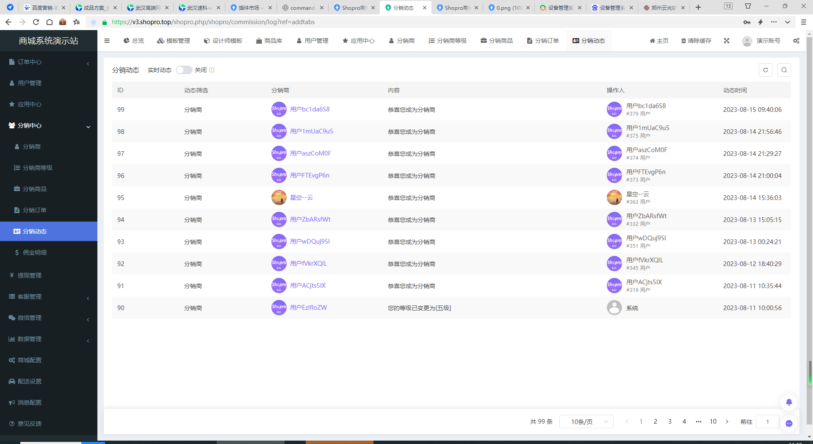Click the purple notification bell icon
The height and width of the screenshot is (444, 813).
[789, 402]
